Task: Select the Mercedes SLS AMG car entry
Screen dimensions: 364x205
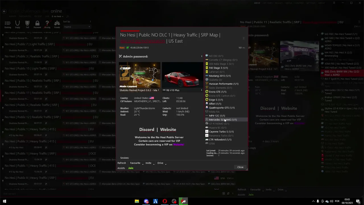Action: (226, 120)
